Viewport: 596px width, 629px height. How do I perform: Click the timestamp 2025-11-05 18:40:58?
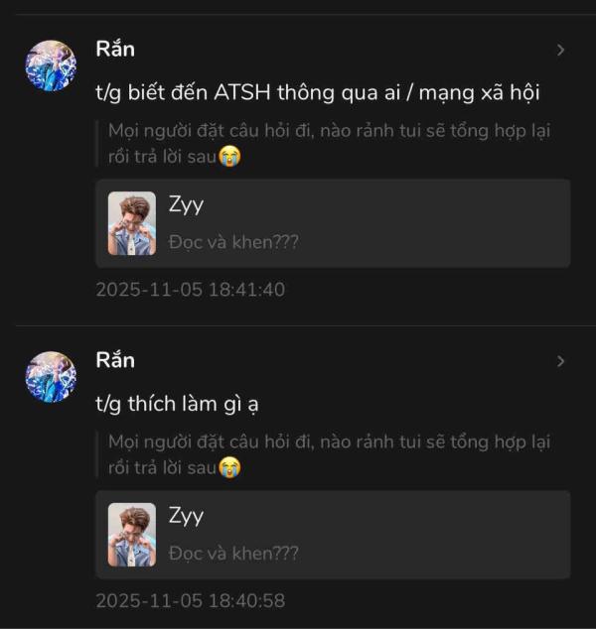click(190, 601)
